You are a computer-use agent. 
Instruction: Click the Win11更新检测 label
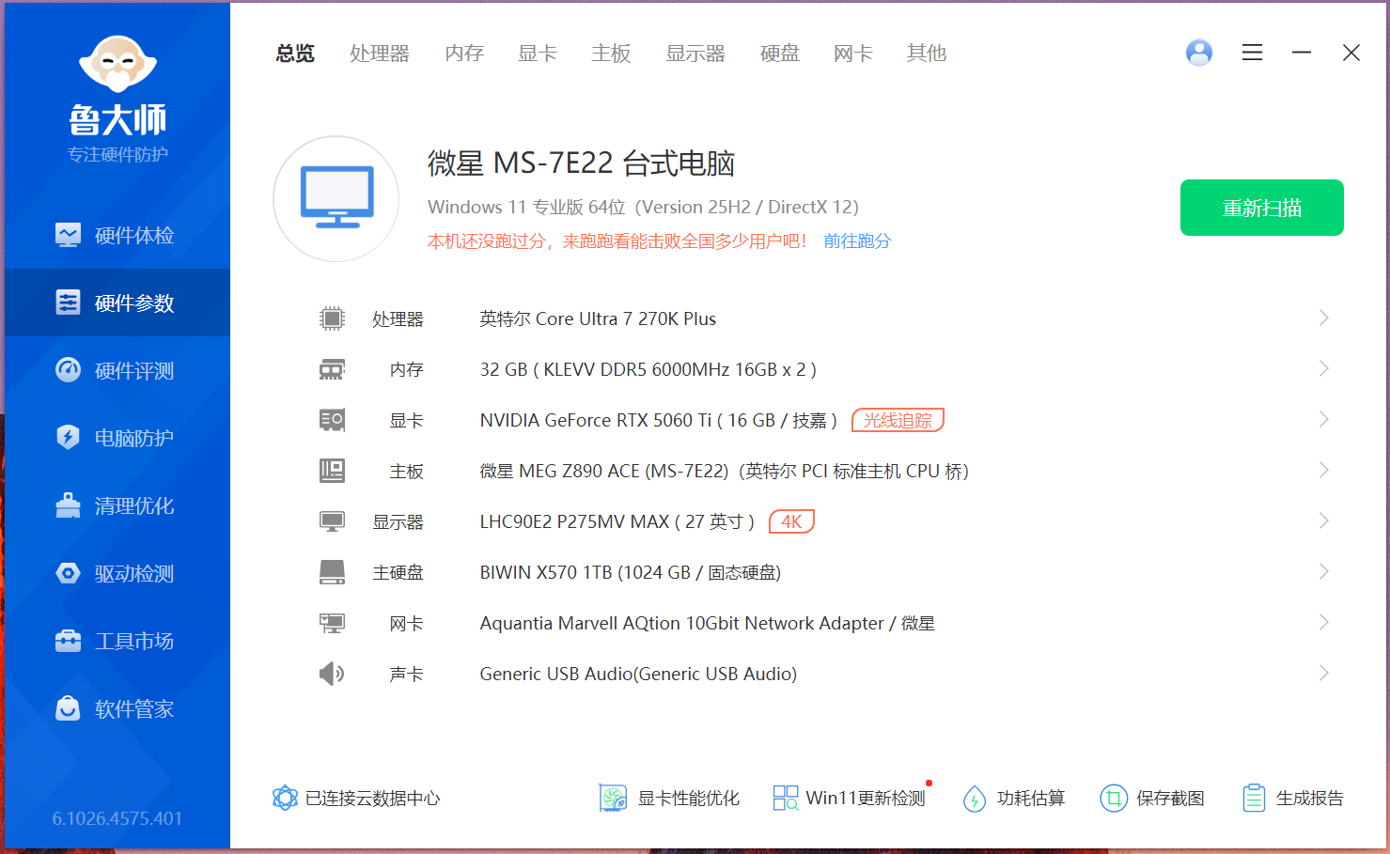tap(866, 799)
